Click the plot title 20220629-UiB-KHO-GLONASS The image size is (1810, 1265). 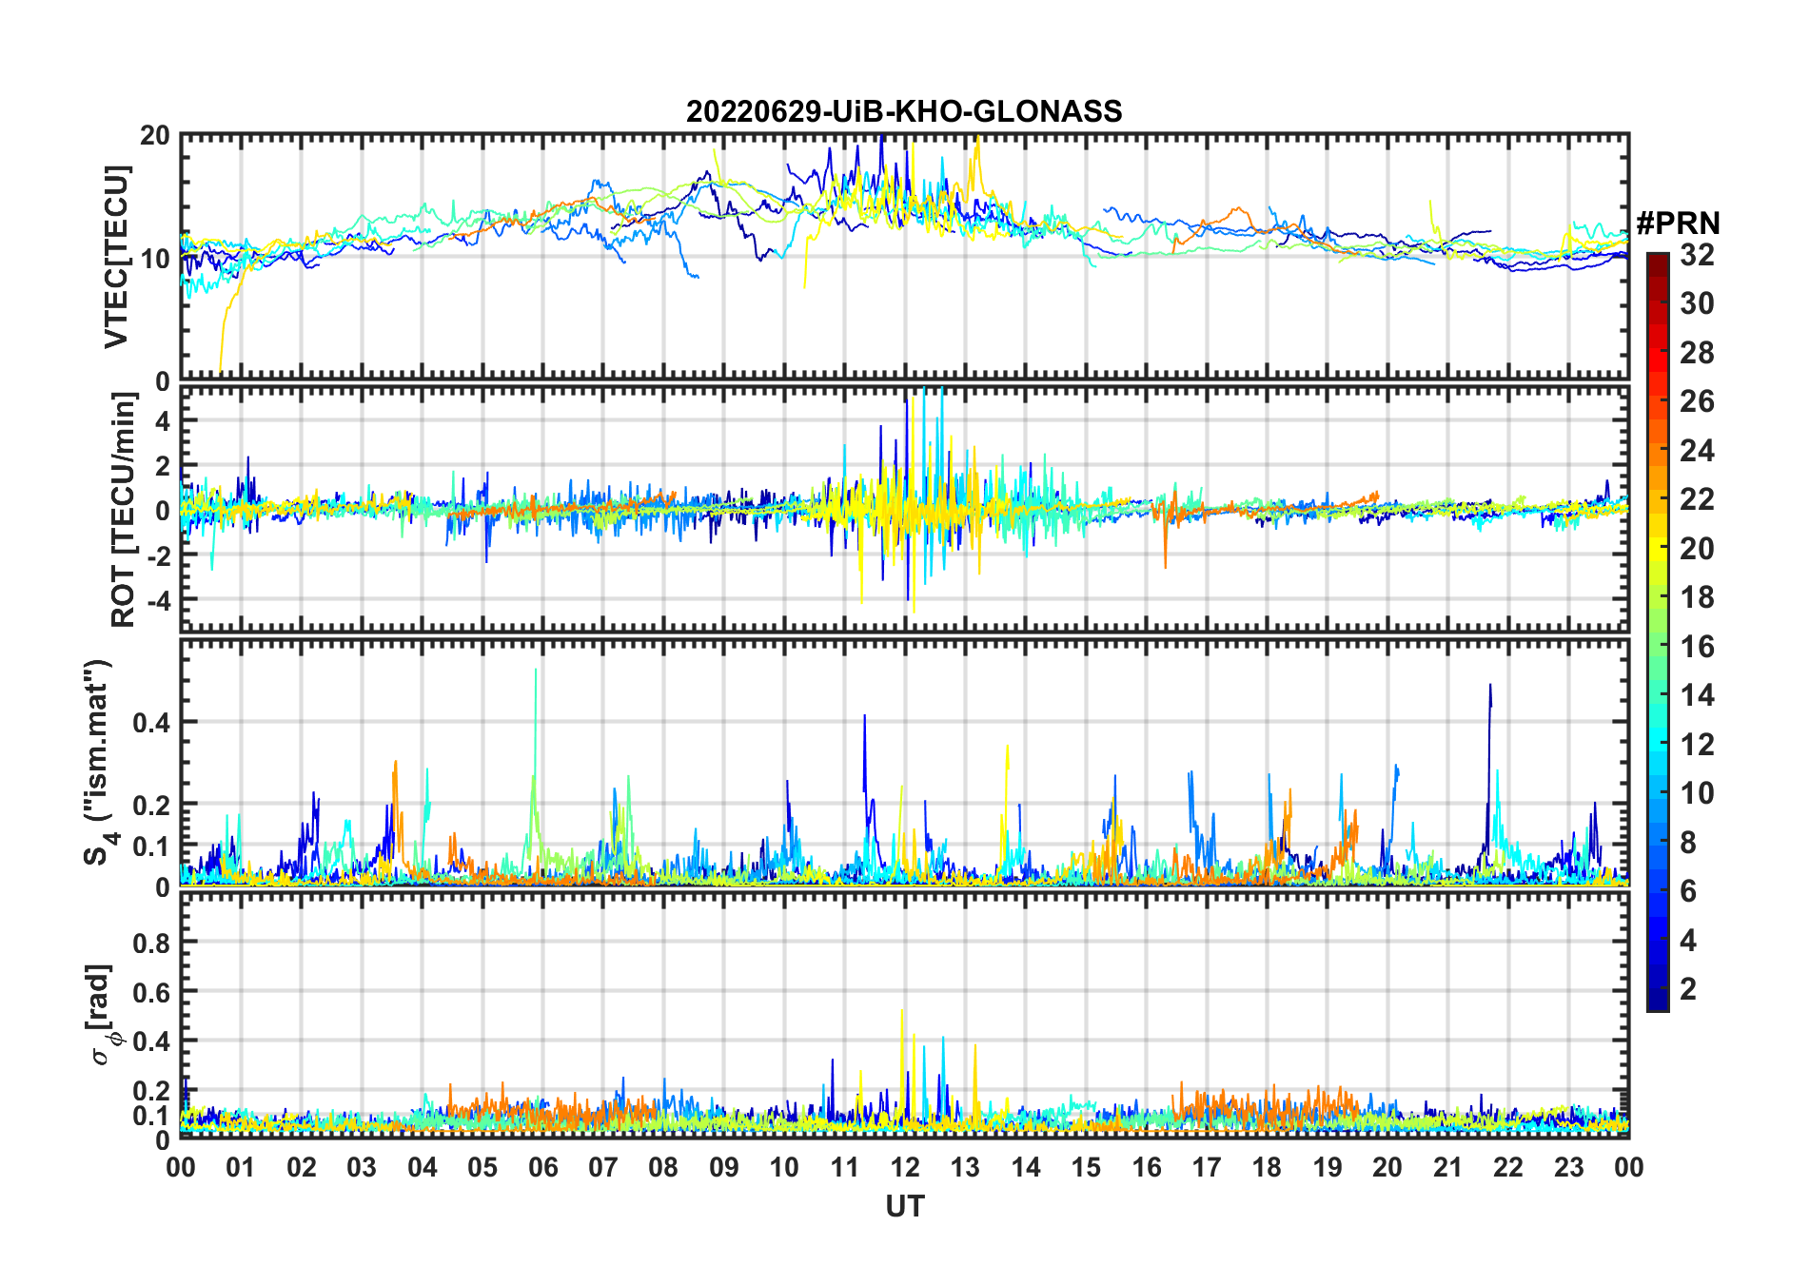click(x=904, y=112)
